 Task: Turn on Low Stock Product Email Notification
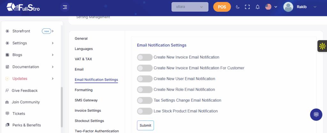tap(145, 111)
